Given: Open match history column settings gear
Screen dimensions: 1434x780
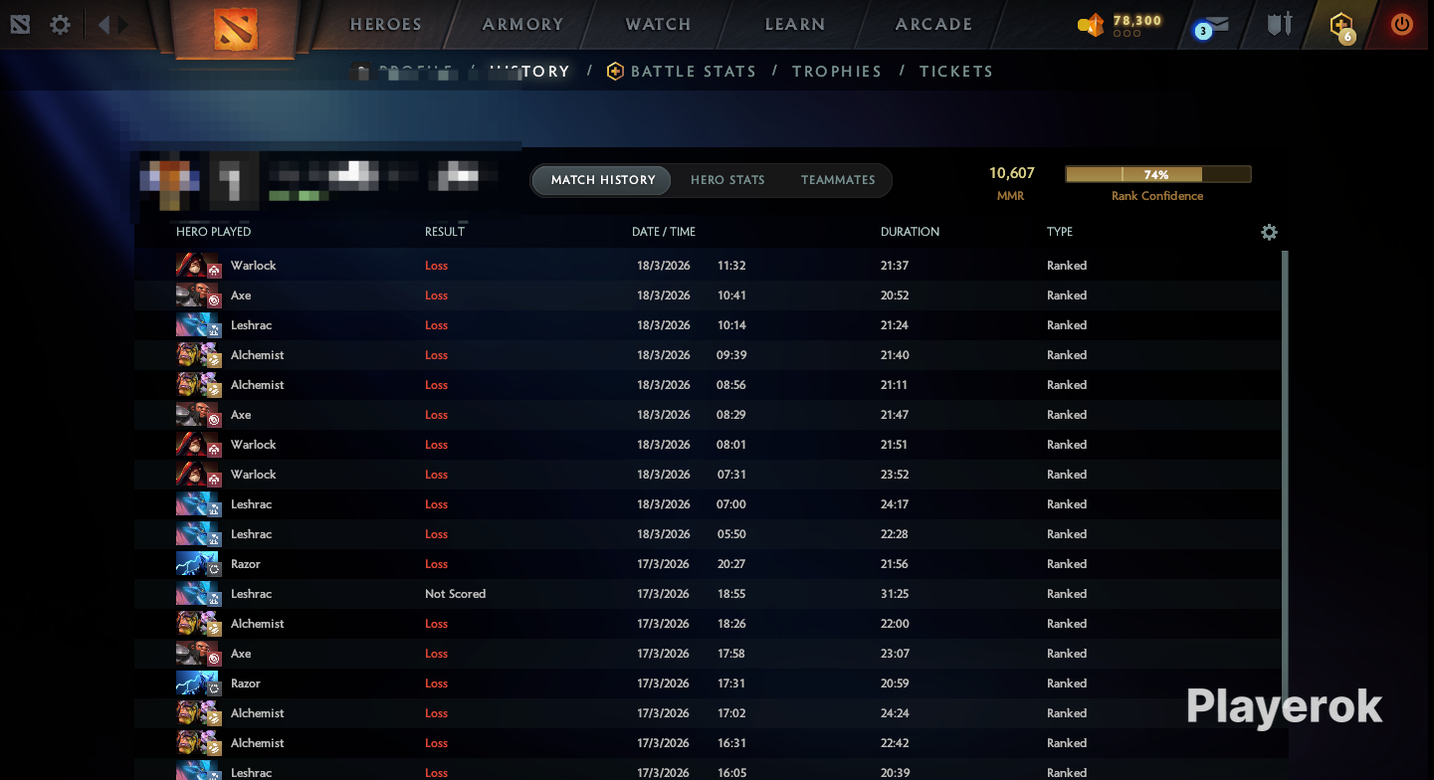Looking at the screenshot, I should coord(1269,232).
